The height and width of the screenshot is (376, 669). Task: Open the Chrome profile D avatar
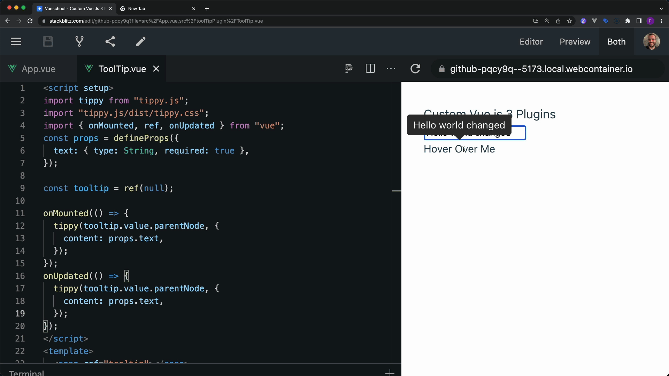[x=650, y=21]
